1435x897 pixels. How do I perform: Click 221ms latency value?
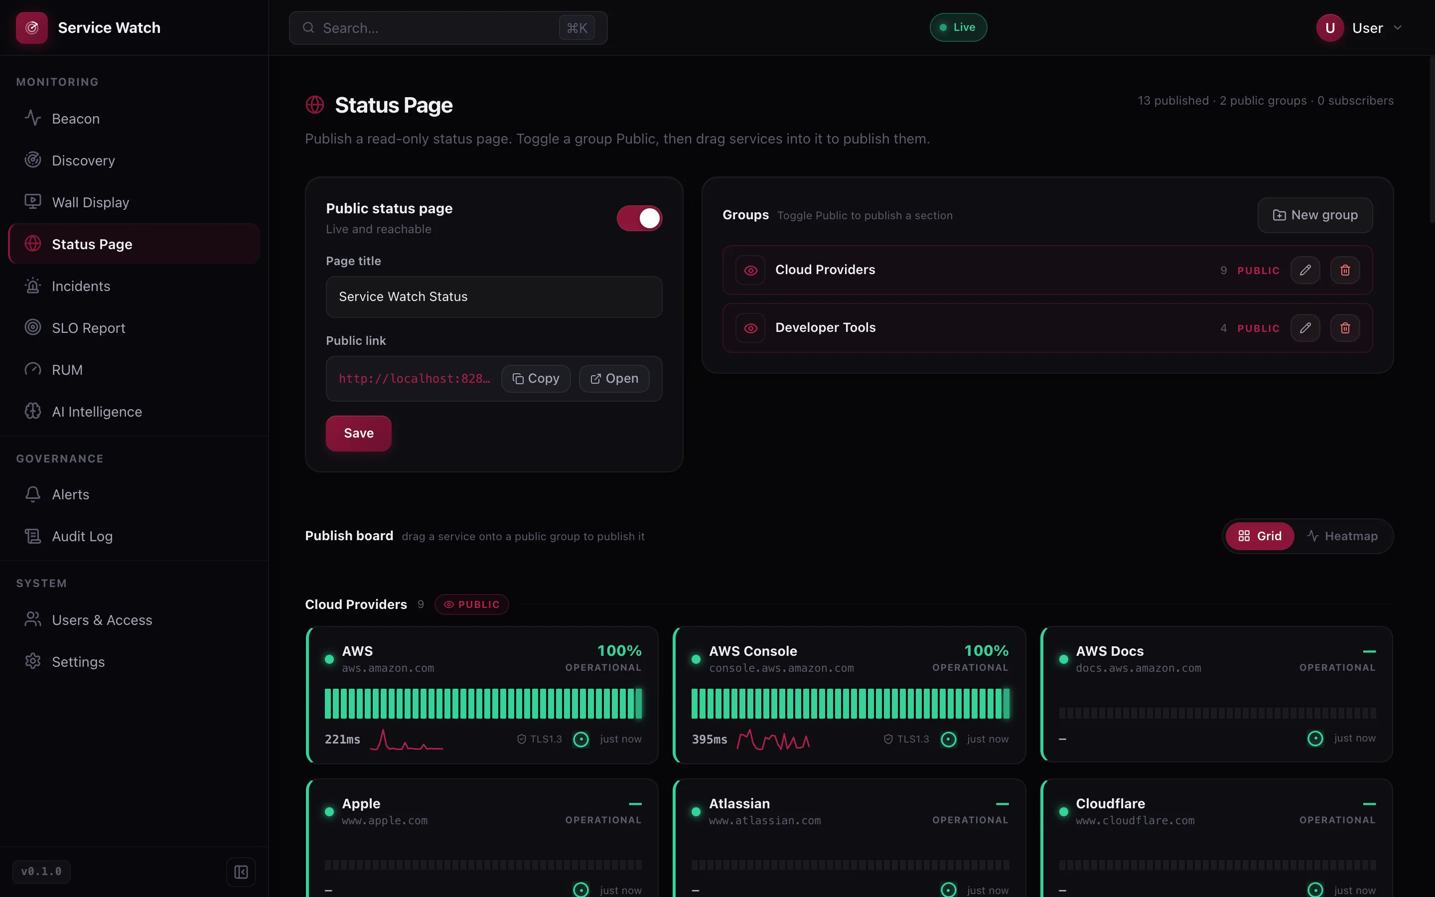click(342, 739)
